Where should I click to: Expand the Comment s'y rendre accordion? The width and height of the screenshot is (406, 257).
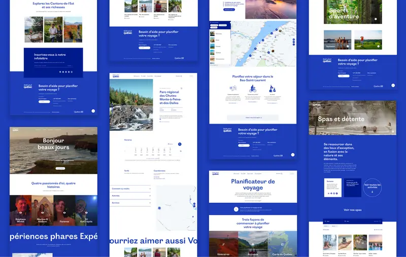130,189
